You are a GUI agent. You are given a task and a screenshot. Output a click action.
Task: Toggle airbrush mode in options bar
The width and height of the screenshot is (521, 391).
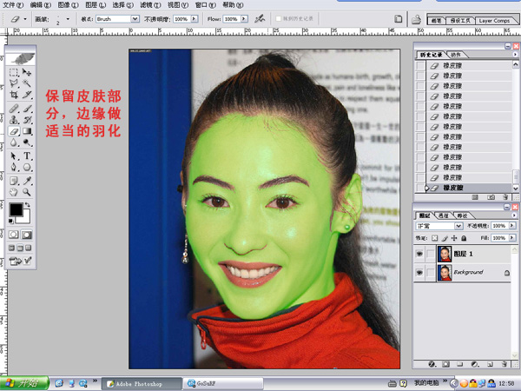click(x=260, y=19)
